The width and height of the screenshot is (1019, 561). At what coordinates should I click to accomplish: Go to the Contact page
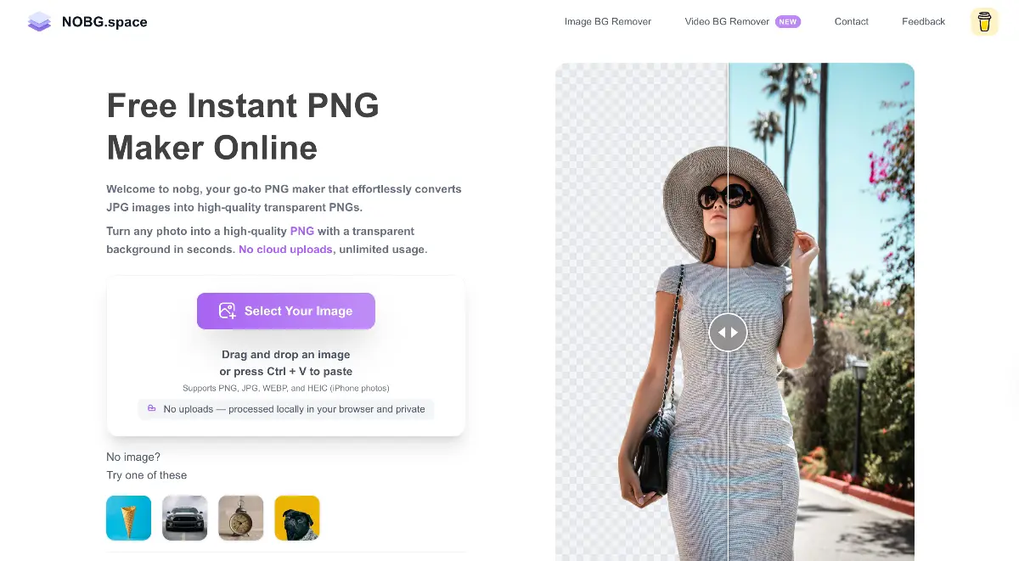852,22
